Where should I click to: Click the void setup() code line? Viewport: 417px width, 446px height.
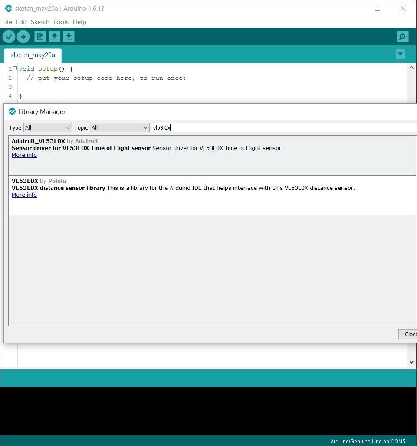pos(46,69)
